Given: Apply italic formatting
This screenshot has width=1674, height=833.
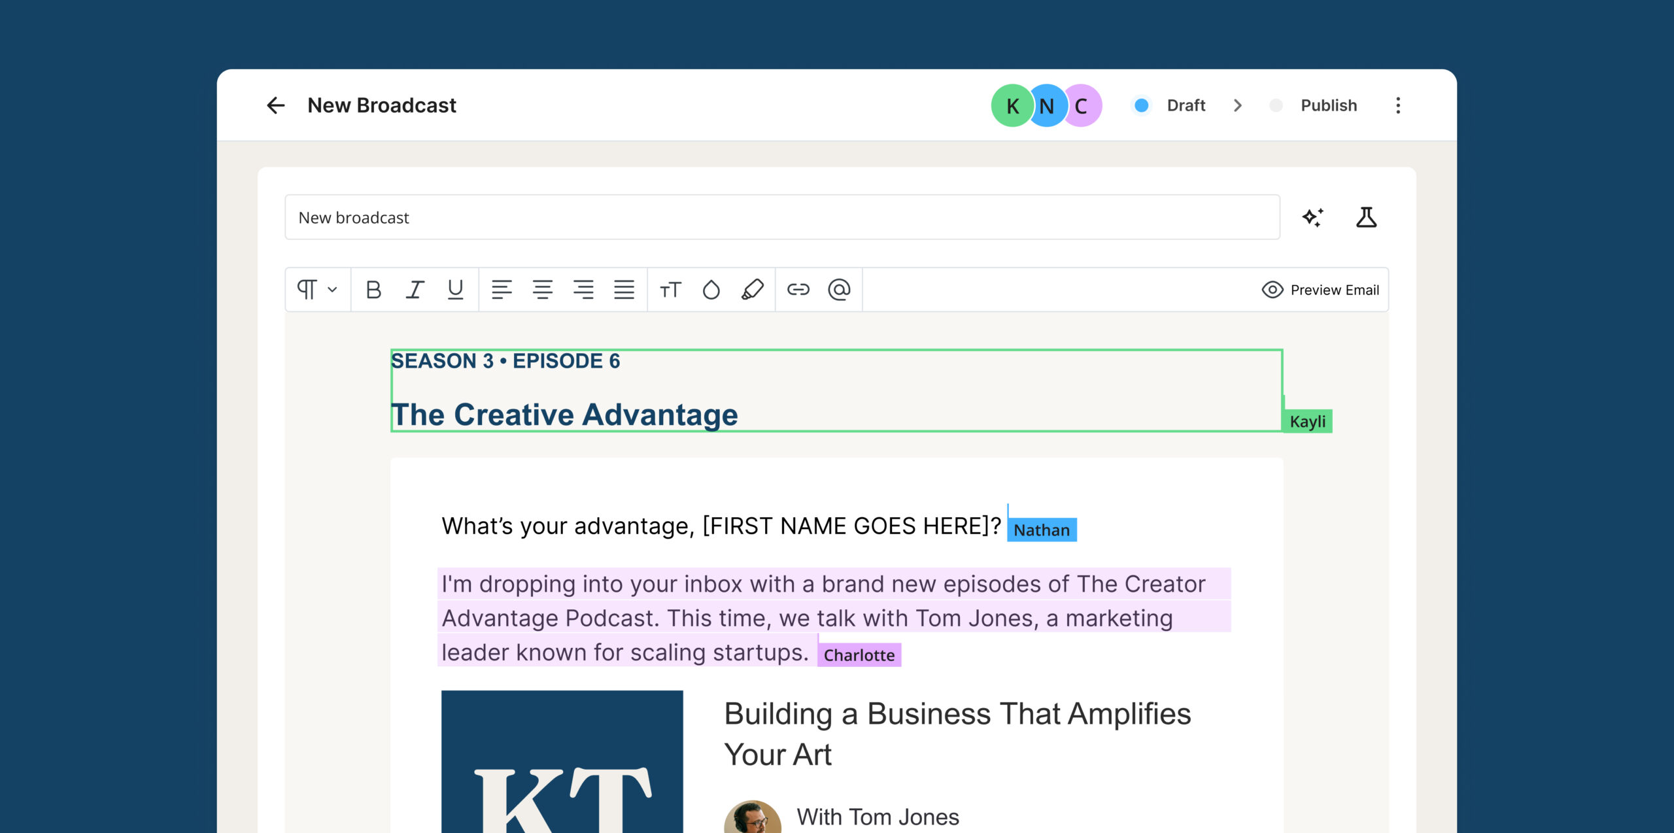Looking at the screenshot, I should (415, 290).
